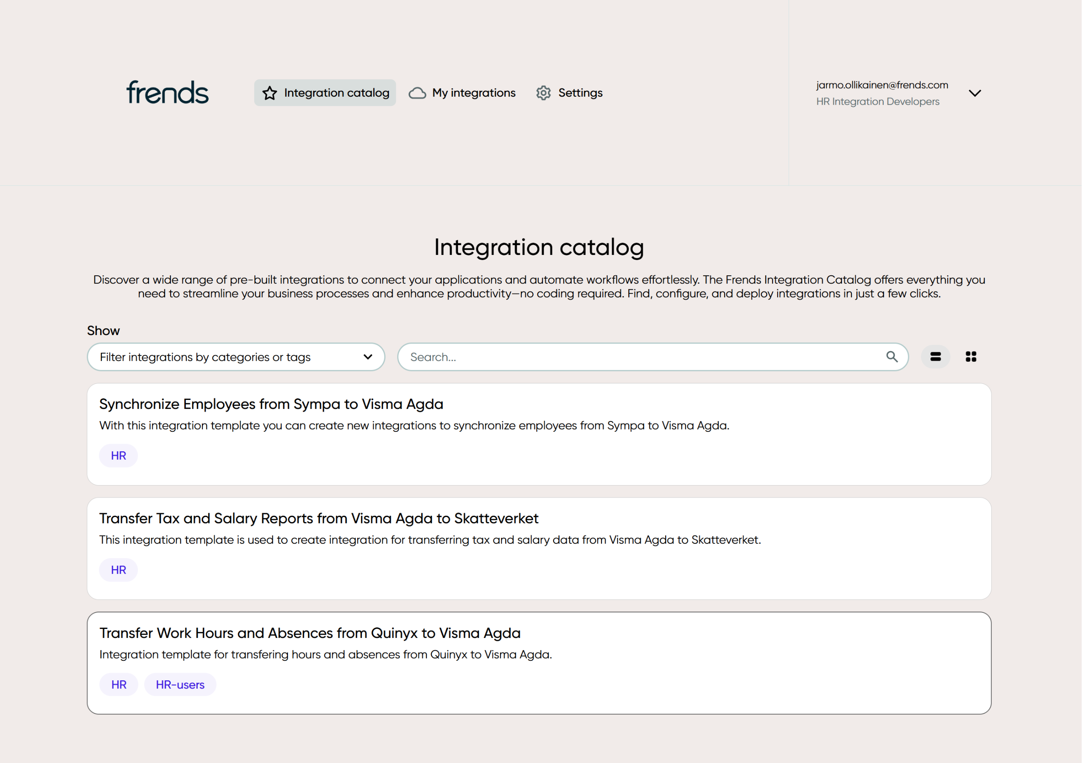Click the Settings gear icon
This screenshot has height=763, width=1086.
(x=545, y=93)
